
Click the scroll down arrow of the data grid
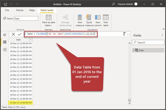130,103
